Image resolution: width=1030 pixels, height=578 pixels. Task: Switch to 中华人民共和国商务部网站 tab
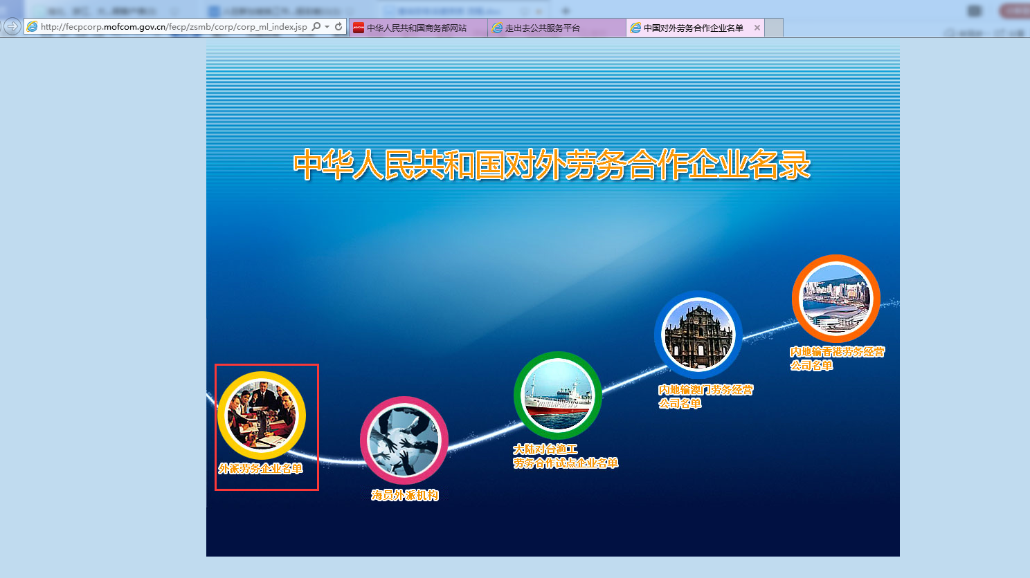coord(417,28)
